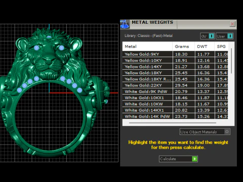This screenshot has height=182, width=243.
Task: Select the White Gold:10KX1 row
Action: [x=175, y=98]
